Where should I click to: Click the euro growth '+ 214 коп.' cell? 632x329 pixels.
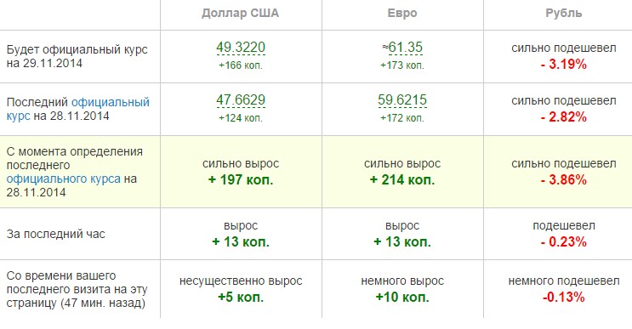[402, 180]
